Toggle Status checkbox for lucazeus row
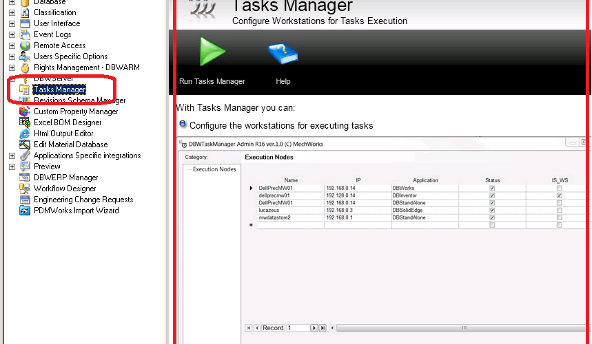 click(492, 211)
